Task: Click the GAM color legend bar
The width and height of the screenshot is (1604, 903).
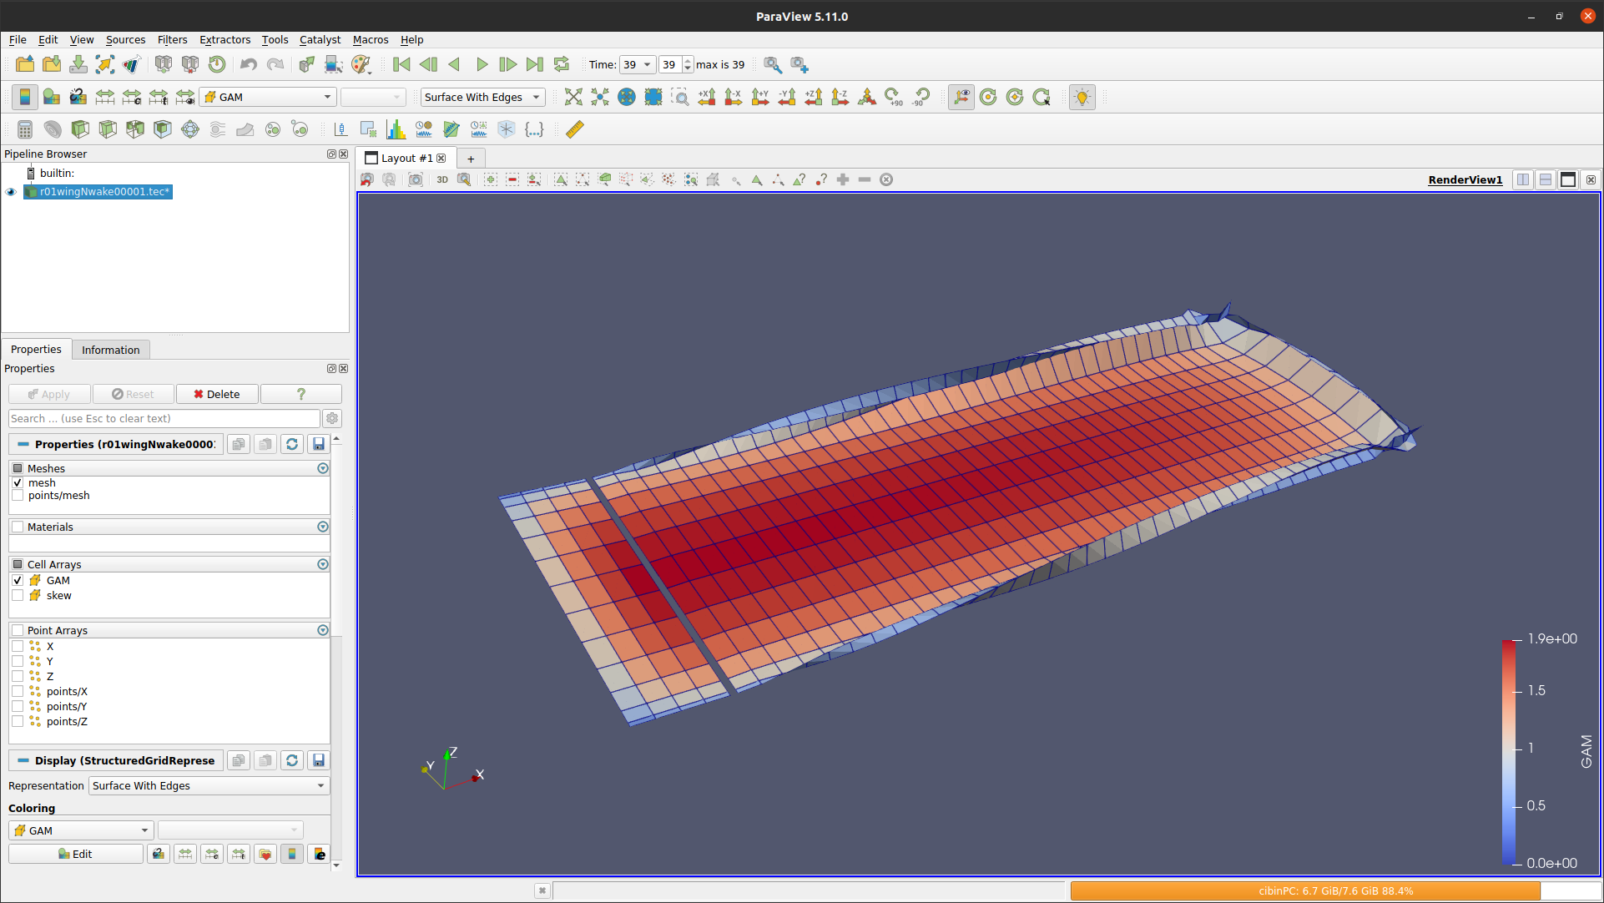Action: (1509, 751)
